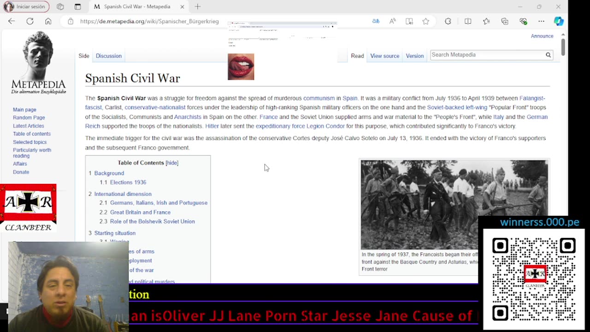This screenshot has height=332, width=590.
Task: Click the Metapedia logo bust image
Action: point(38,63)
